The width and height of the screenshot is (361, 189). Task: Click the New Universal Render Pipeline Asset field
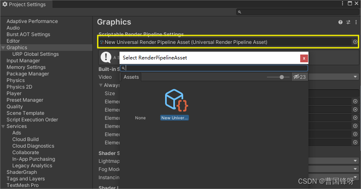pos(228,42)
